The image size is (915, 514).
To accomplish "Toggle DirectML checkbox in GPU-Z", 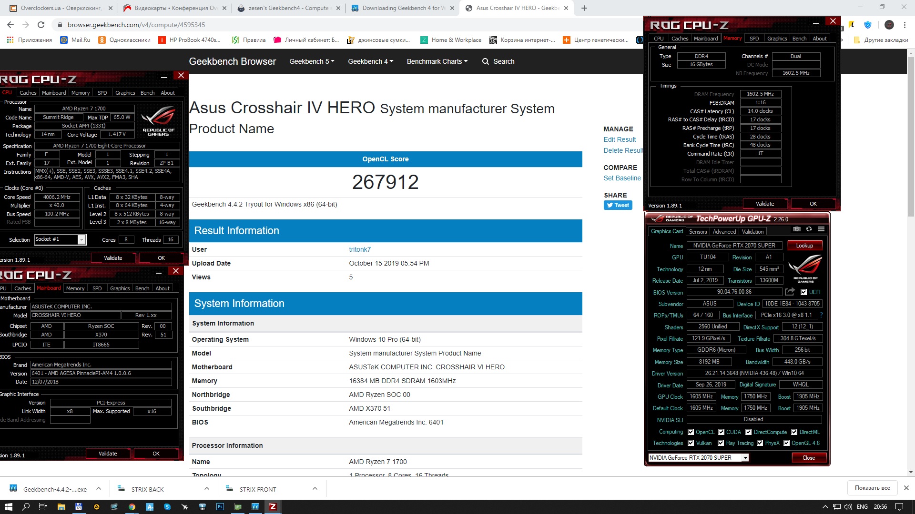I will pos(794,432).
